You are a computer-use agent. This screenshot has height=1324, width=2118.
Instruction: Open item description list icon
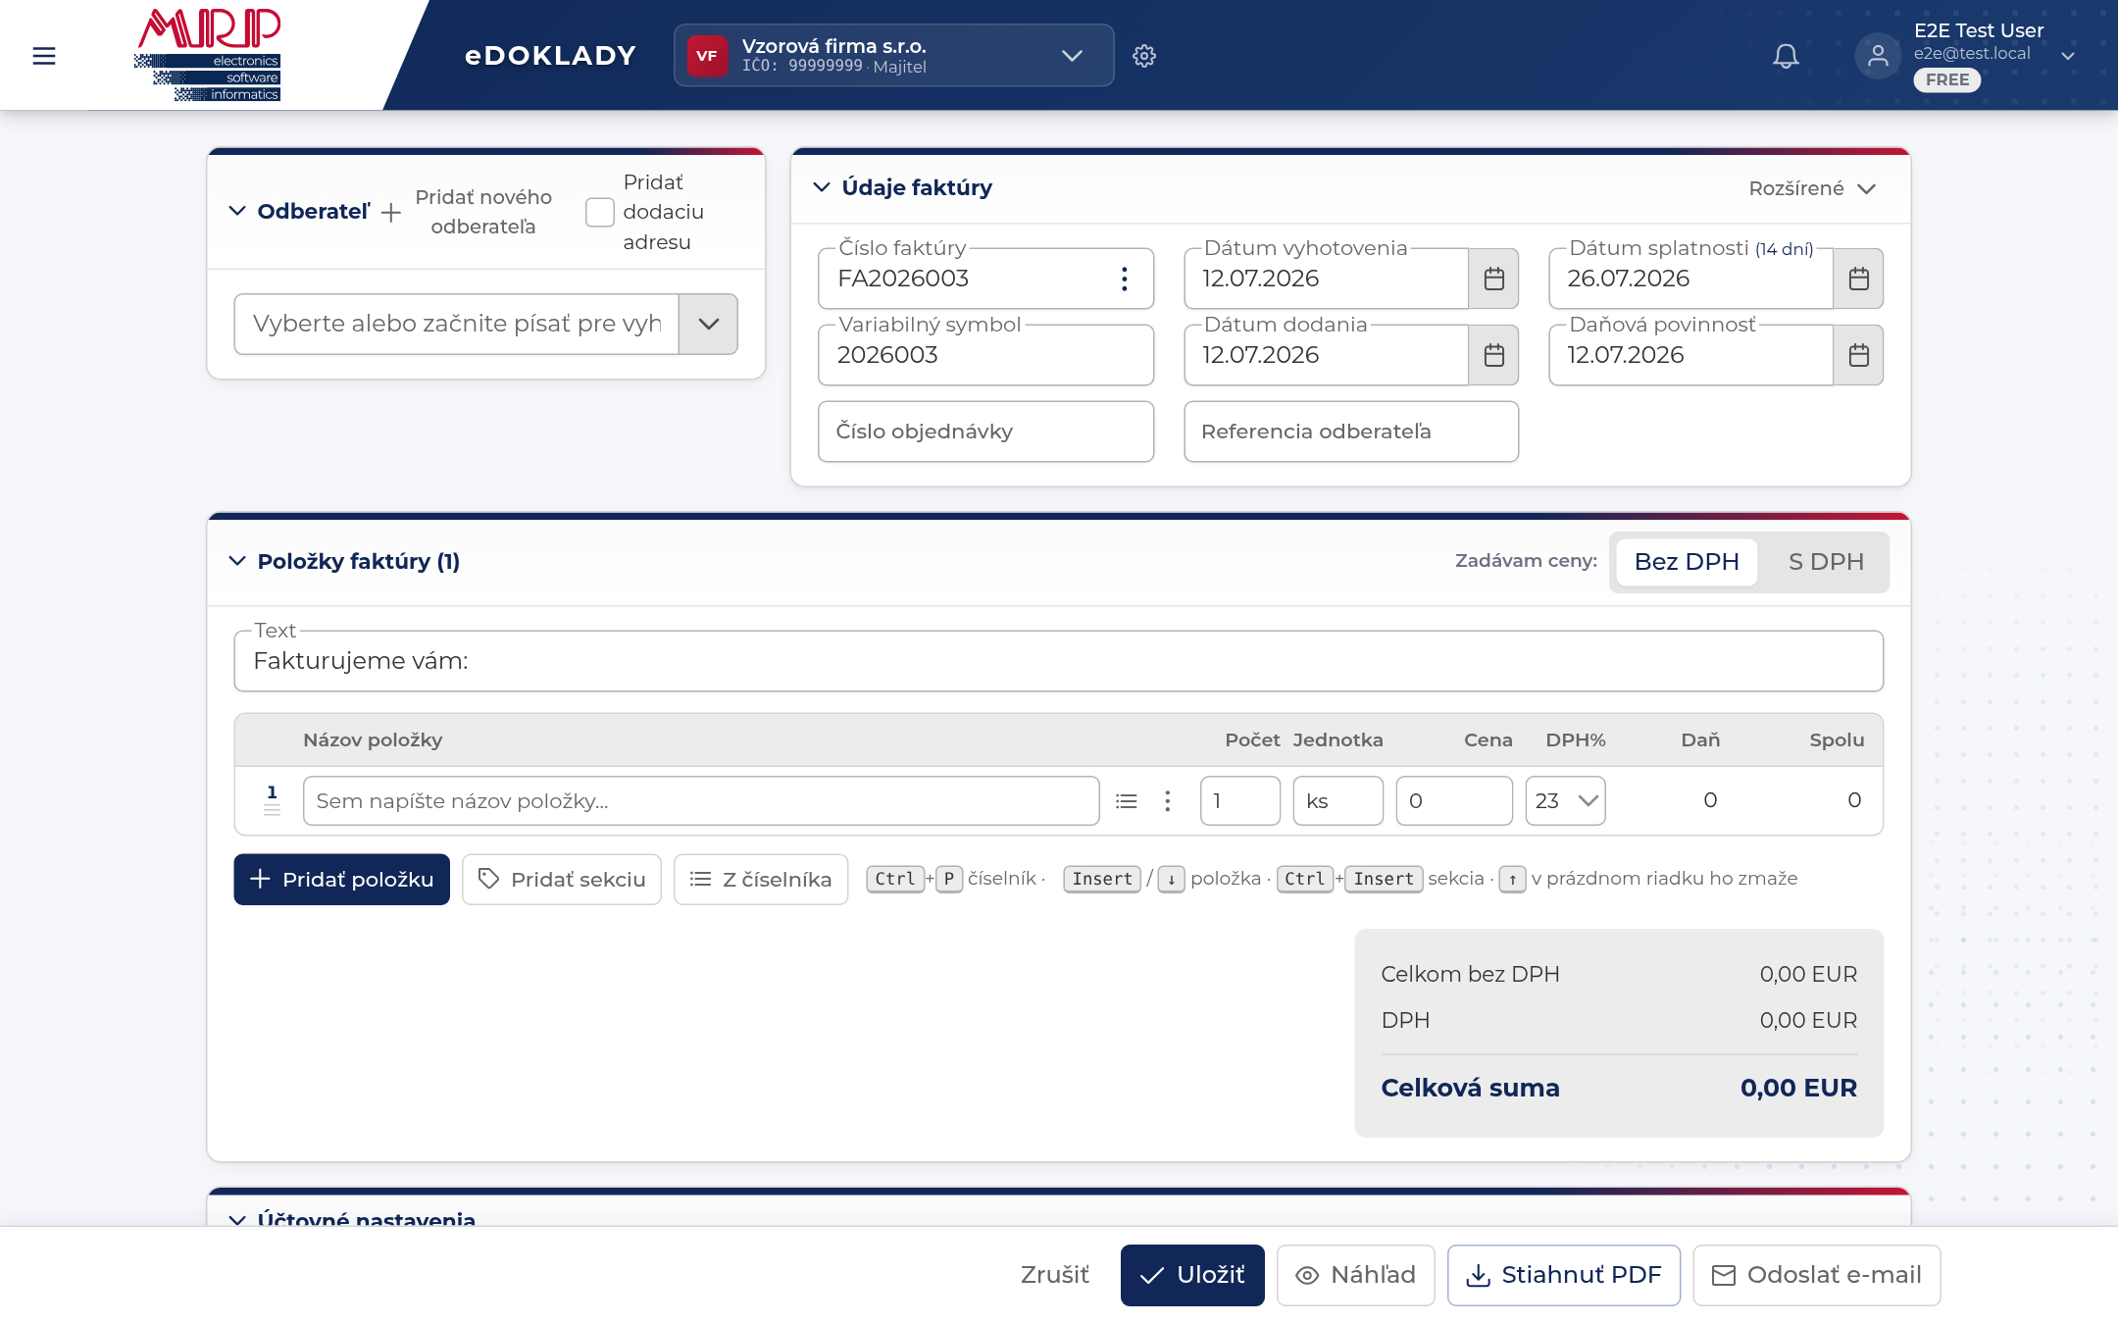click(x=1127, y=801)
